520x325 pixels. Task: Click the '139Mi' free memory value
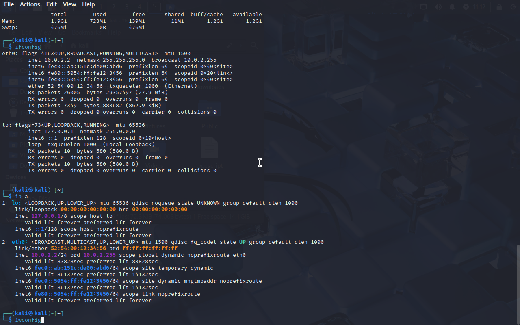click(137, 21)
